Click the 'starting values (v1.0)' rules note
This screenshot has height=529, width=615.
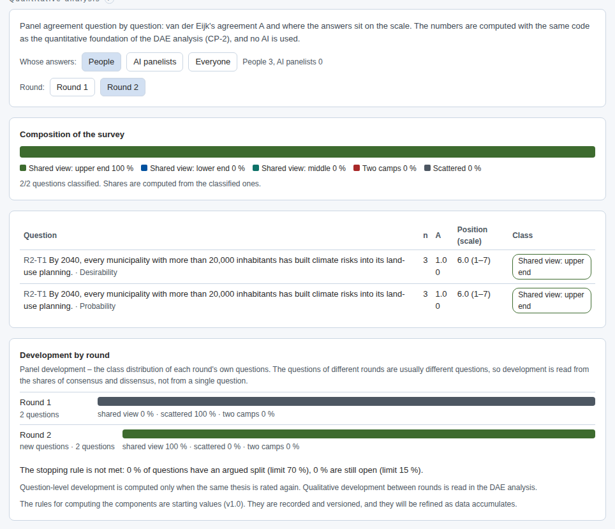click(x=269, y=504)
